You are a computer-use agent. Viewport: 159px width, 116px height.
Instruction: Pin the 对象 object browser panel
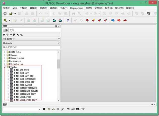click(x=56, y=26)
